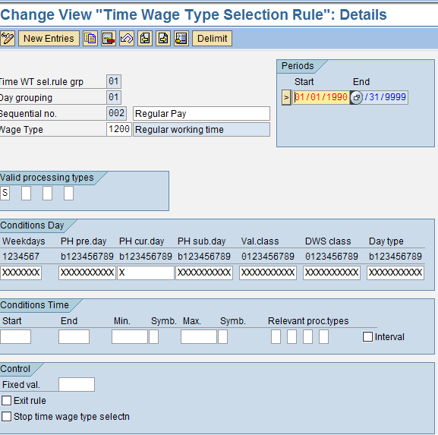438x435 pixels.
Task: Go to the previous entry icon
Action: click(x=145, y=38)
